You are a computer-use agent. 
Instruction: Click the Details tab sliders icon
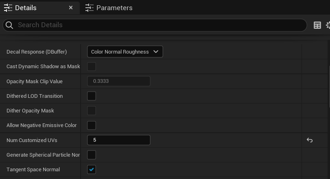click(8, 8)
